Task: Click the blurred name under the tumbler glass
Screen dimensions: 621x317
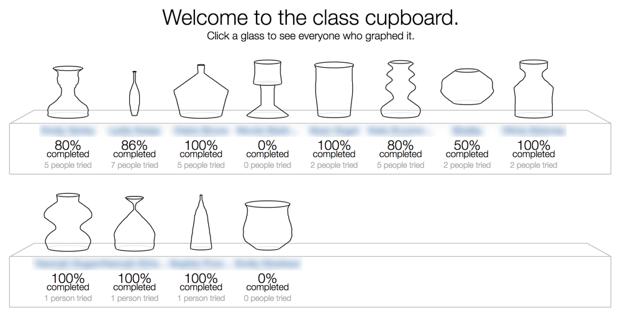Action: tap(333, 131)
